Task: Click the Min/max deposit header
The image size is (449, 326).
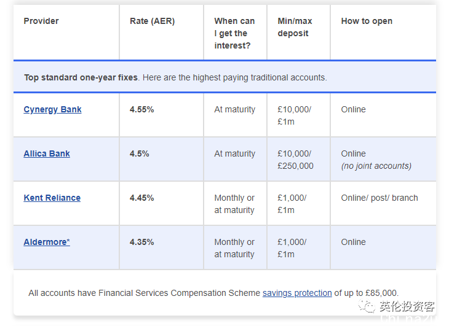Action: 295,27
